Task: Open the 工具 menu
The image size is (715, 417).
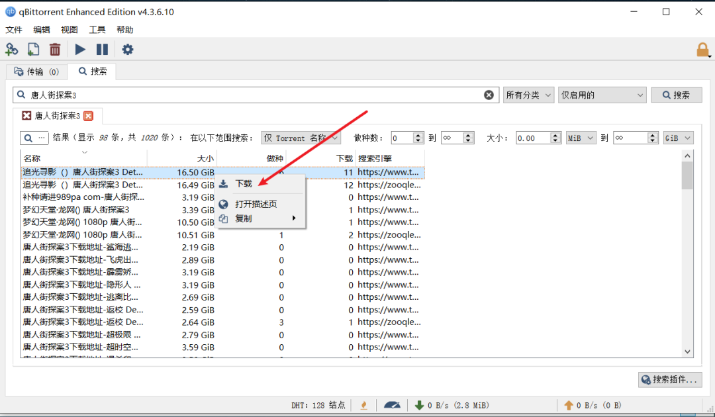Action: (97, 30)
